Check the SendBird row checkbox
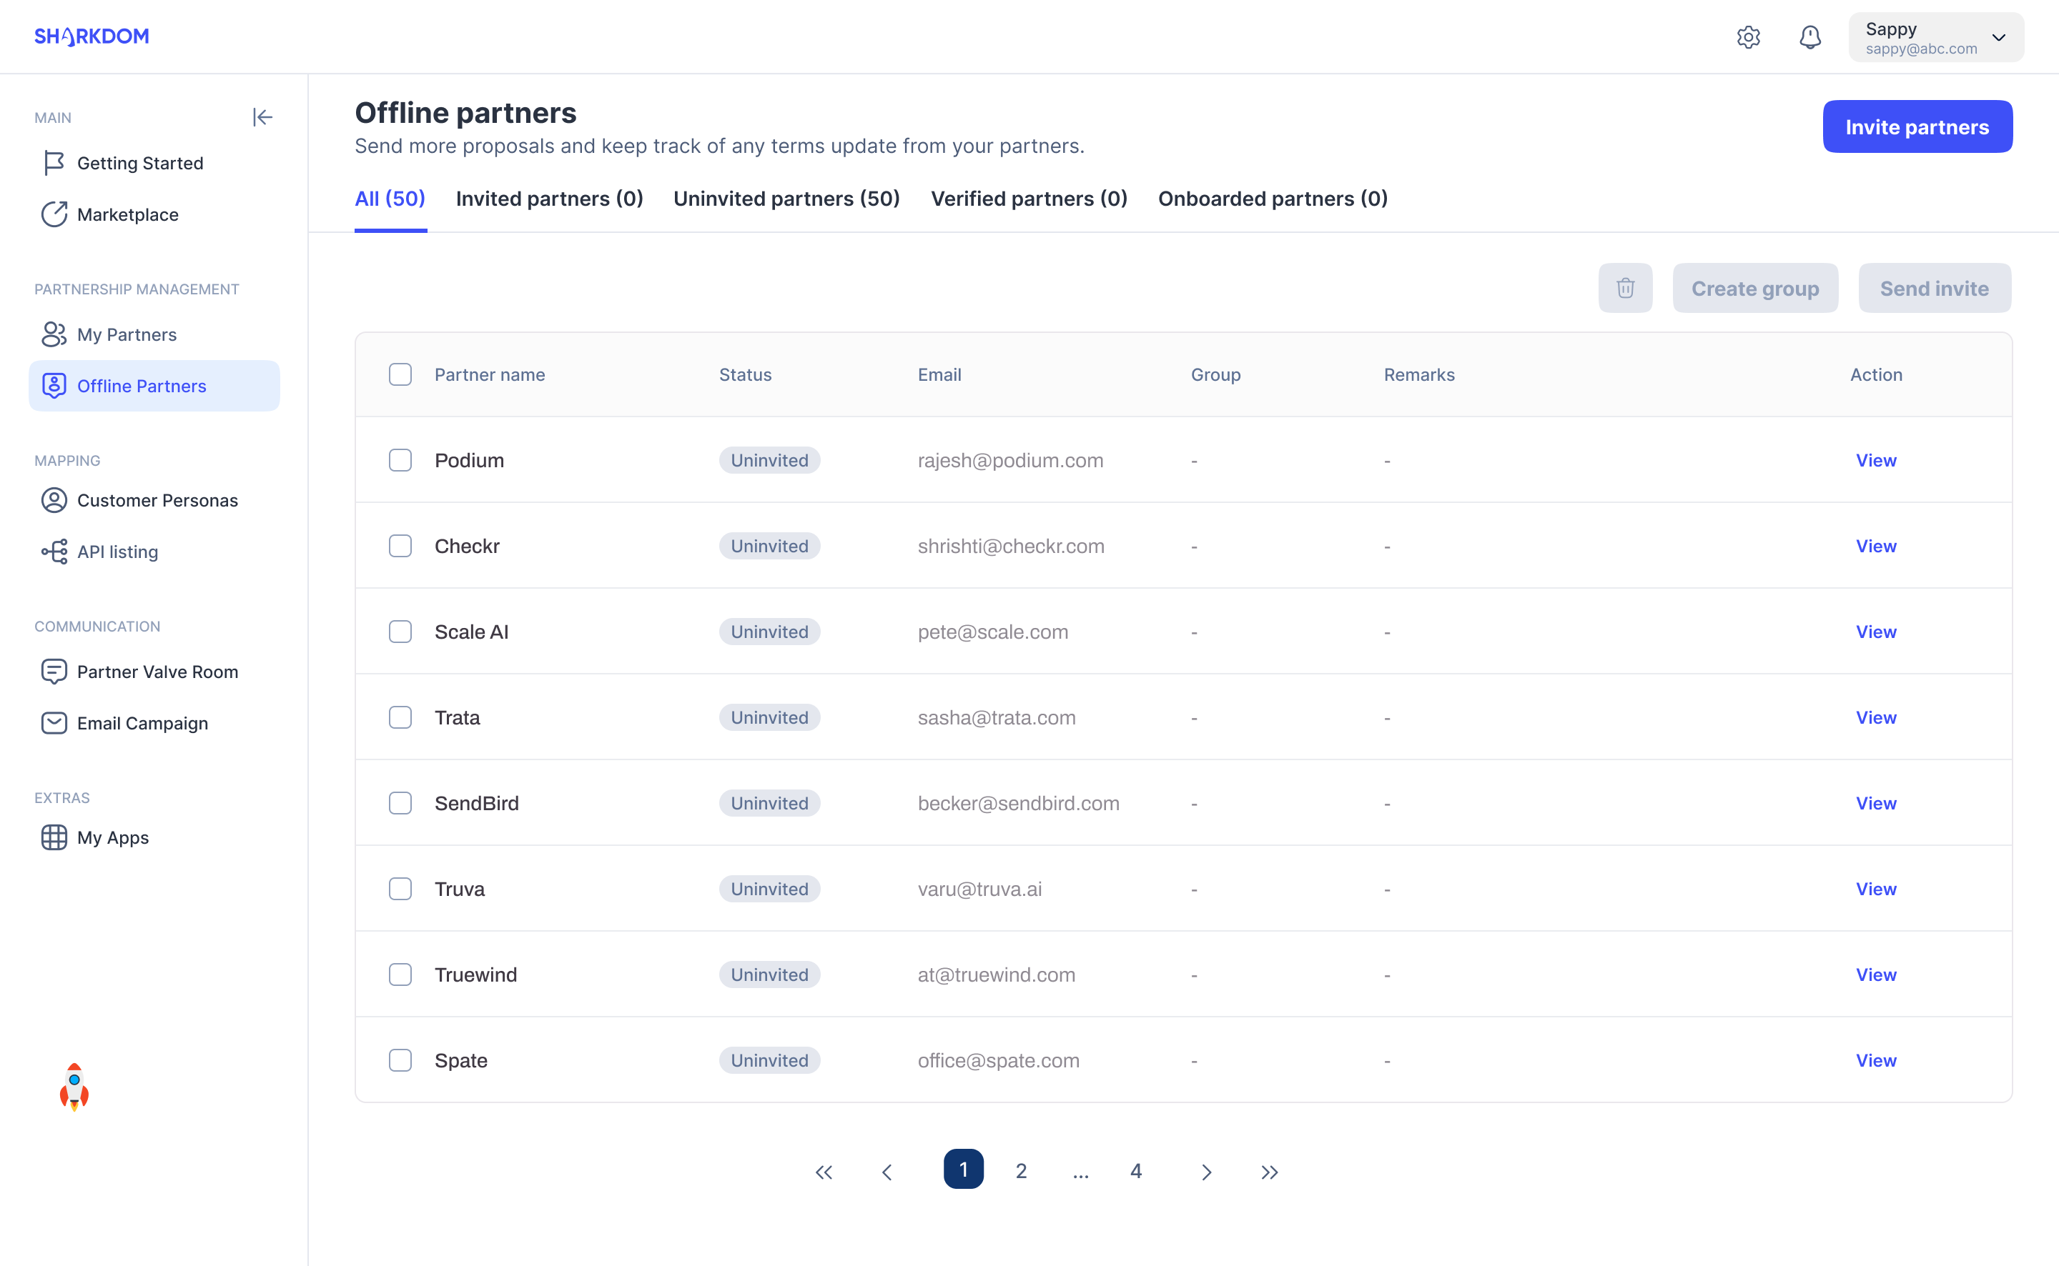The image size is (2059, 1266). (x=400, y=803)
